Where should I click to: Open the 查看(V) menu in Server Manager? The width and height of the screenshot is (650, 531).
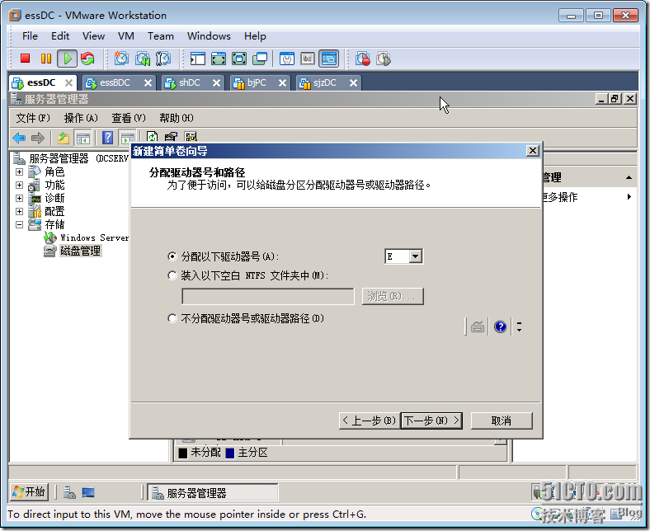[129, 118]
